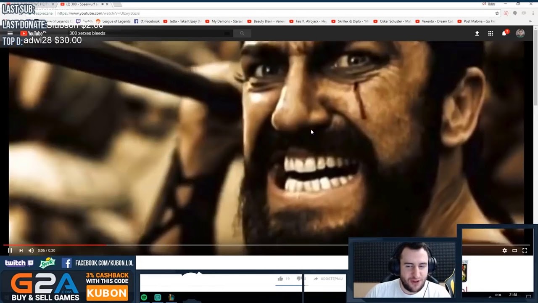Seek along the red video progress bar

(55, 245)
